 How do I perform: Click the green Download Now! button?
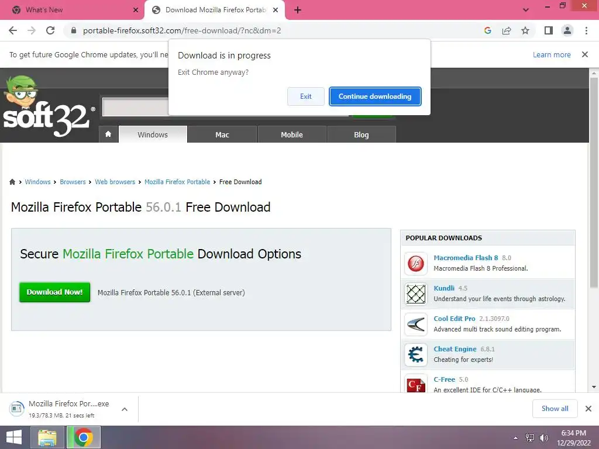[x=54, y=292]
